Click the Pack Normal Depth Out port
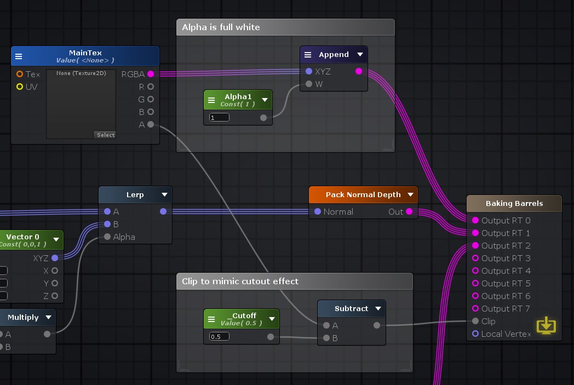This screenshot has width=574, height=385. 409,211
